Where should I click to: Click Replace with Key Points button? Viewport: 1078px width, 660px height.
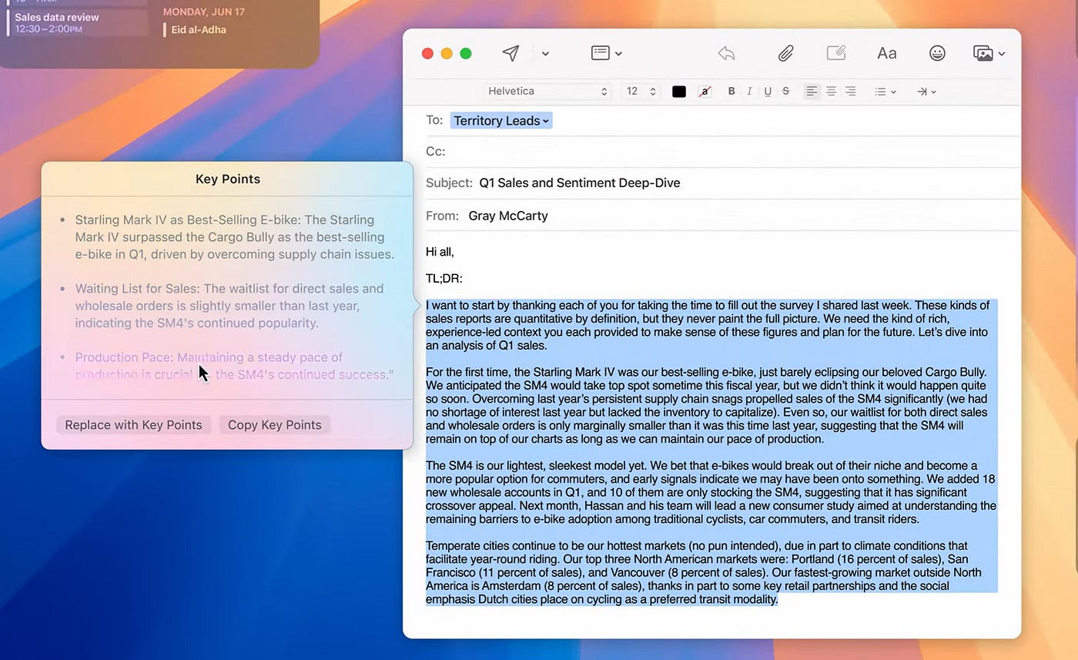(133, 425)
